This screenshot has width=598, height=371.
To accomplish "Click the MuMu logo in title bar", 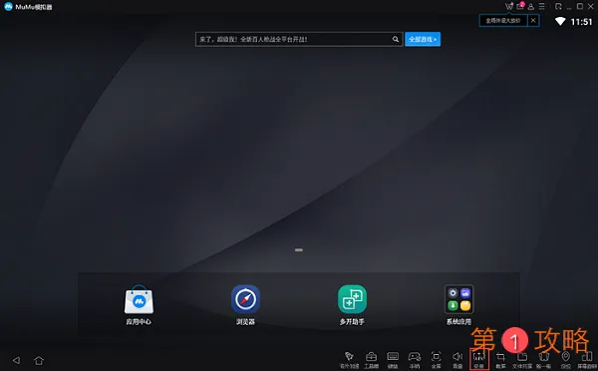I will click(8, 7).
